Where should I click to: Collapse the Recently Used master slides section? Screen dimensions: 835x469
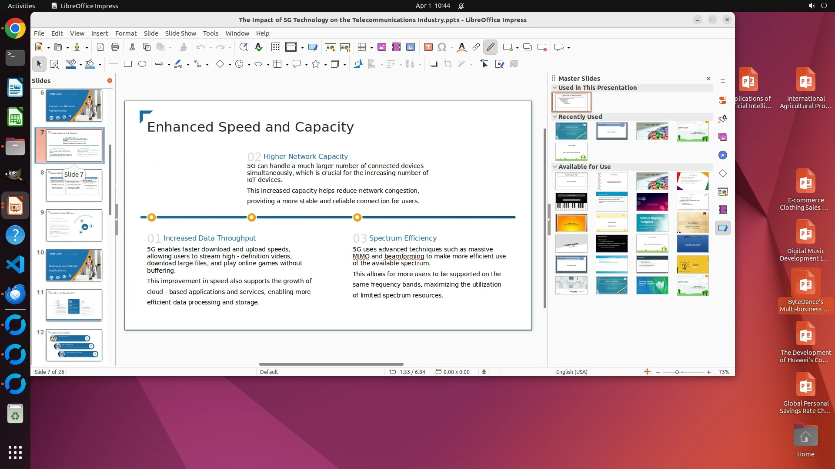pos(555,117)
